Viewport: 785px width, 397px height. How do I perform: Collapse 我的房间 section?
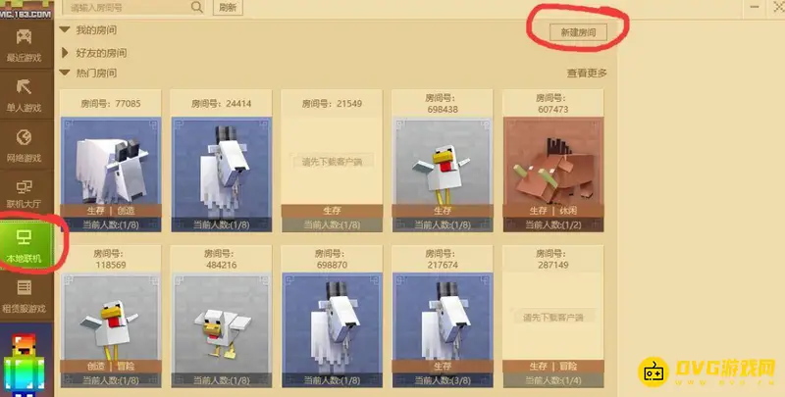click(x=64, y=30)
